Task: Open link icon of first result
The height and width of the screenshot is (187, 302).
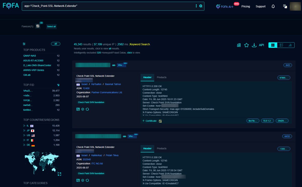Action: coord(114,65)
